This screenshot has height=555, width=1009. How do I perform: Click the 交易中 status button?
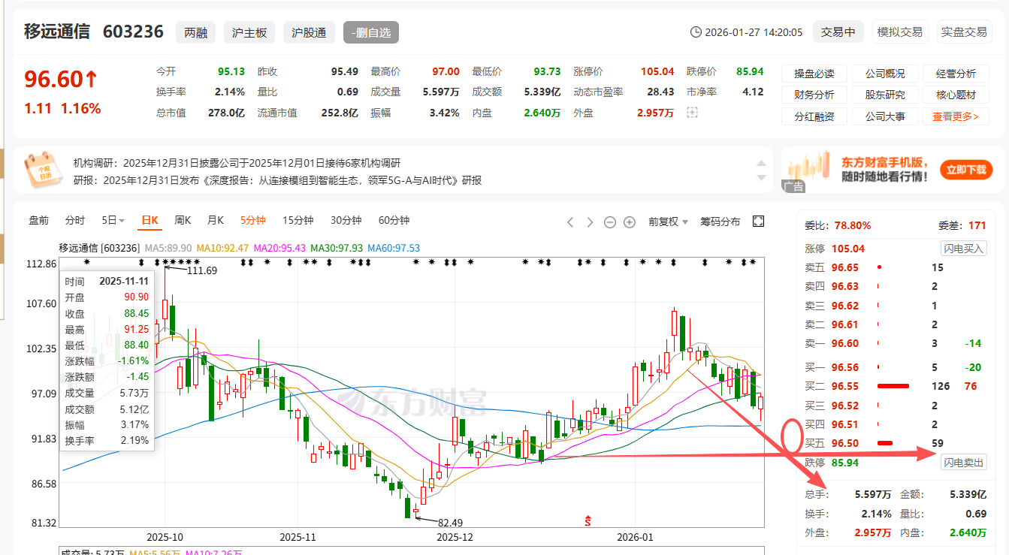pos(838,32)
